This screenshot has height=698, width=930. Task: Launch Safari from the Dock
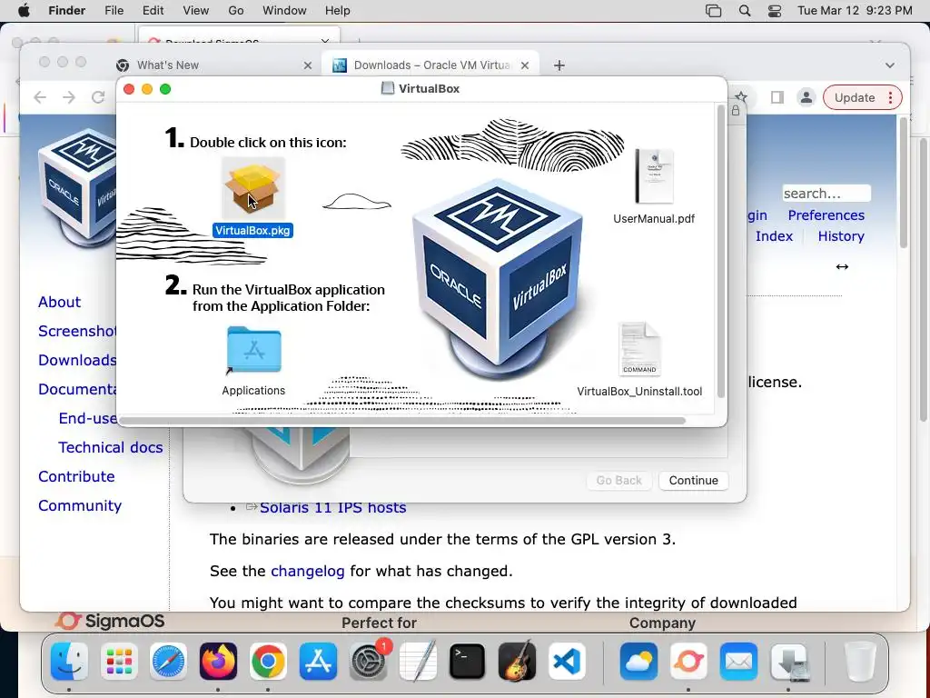[x=168, y=662]
